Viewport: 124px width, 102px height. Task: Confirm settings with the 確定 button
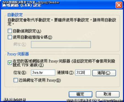80,94
